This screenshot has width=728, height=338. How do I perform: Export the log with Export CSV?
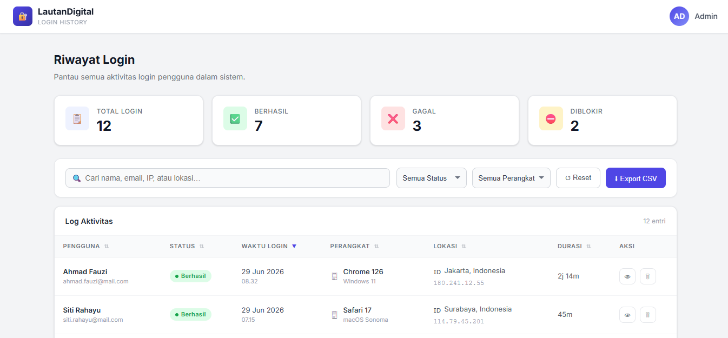point(636,178)
